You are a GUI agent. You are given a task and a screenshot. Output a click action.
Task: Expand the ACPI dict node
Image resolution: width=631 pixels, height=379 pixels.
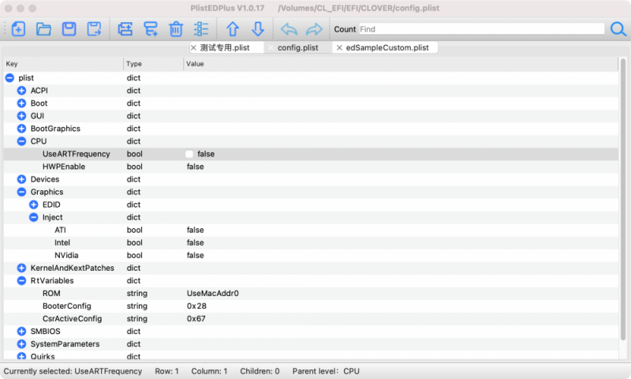click(x=22, y=91)
